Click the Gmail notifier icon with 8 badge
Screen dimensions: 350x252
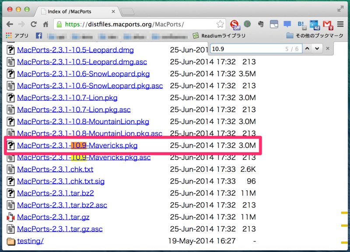[x=327, y=24]
